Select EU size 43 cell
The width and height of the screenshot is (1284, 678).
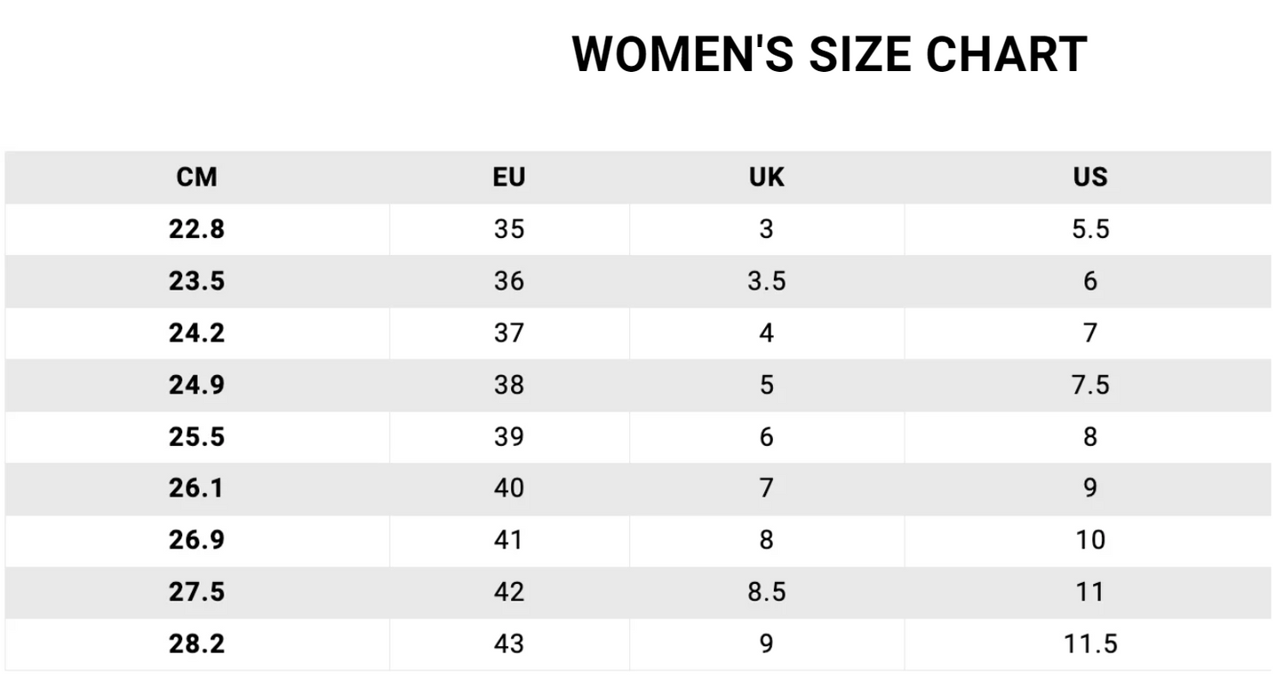(x=509, y=644)
